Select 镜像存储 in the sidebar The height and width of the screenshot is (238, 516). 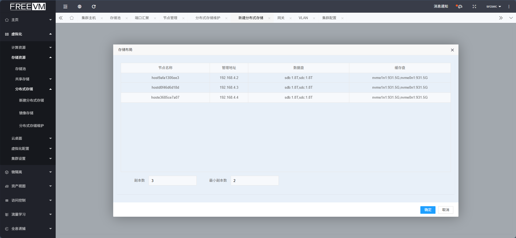point(26,113)
